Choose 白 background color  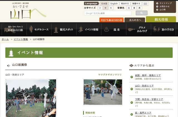(129, 8)
